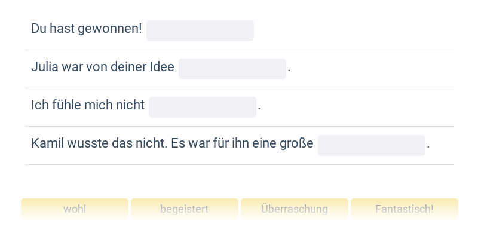Screen dimensions: 478x239
Task: Click the 'Fantastisch!' word tile
Action: coord(405,209)
